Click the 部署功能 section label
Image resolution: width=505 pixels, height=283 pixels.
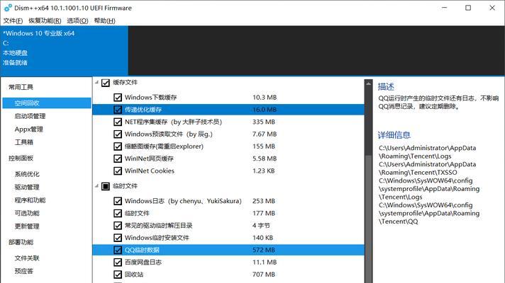click(21, 242)
